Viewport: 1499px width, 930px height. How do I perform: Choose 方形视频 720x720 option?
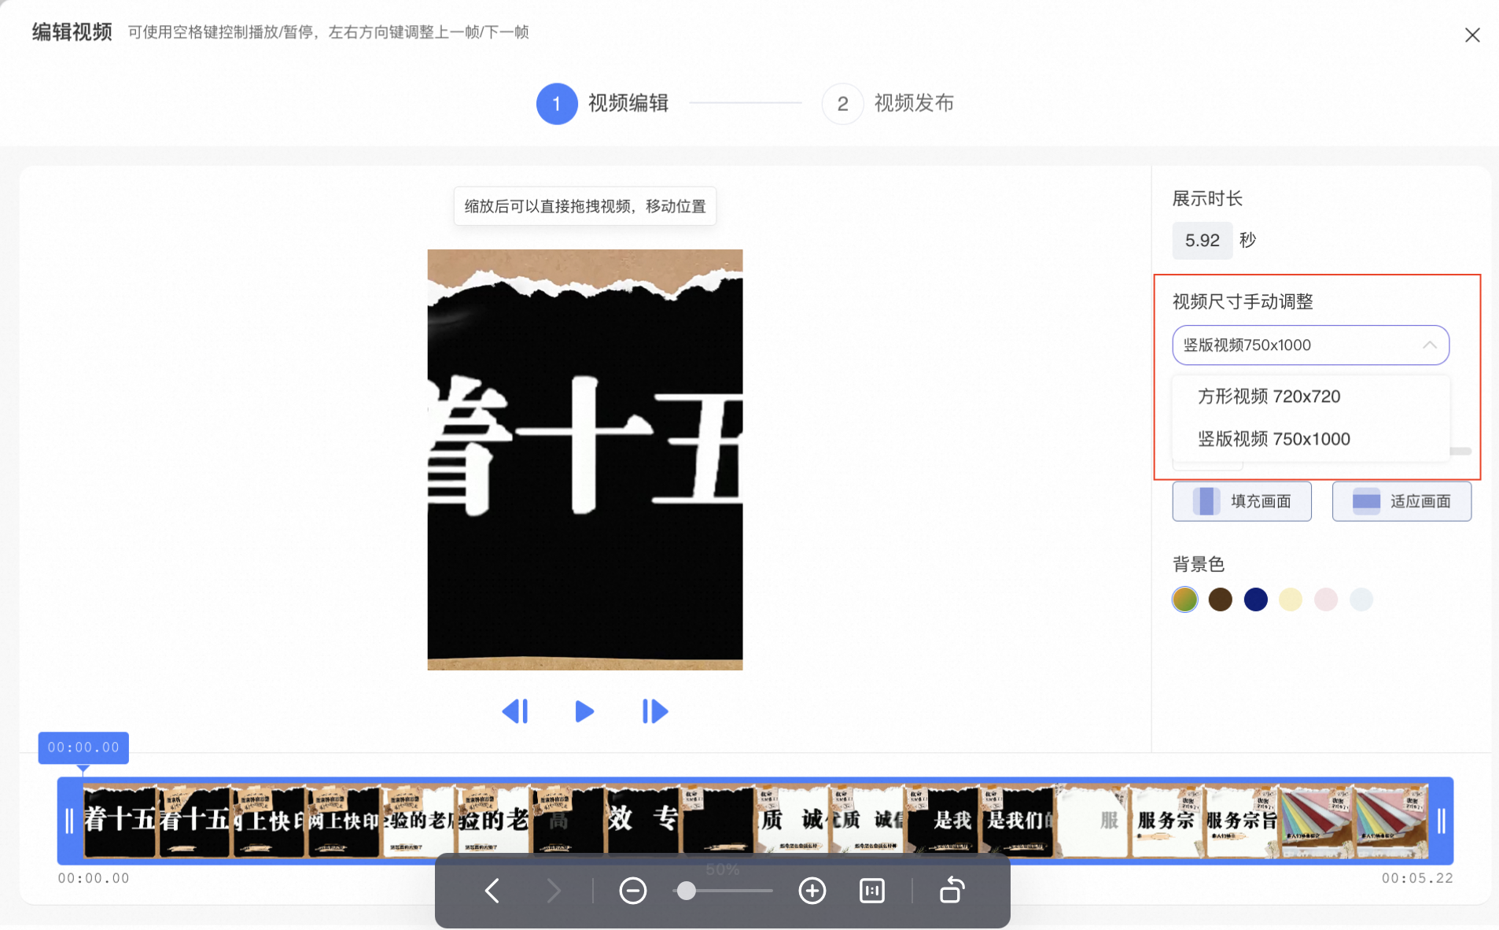pos(1310,397)
